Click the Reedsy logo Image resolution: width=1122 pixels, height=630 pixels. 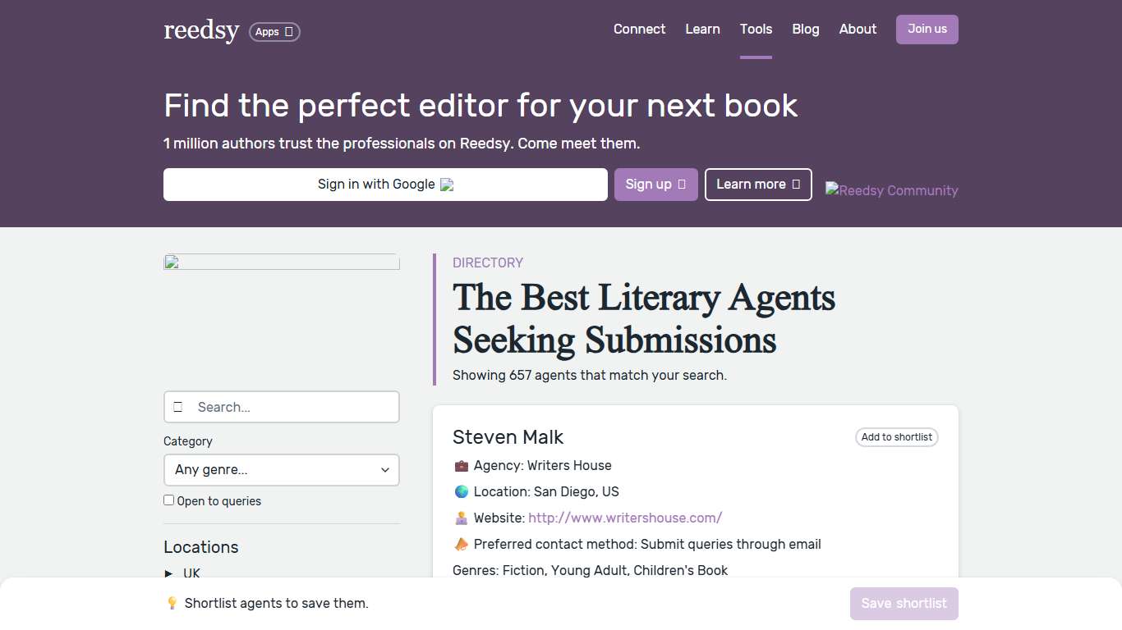[x=201, y=30]
